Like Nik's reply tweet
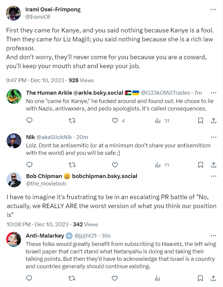The image size is (223, 287). tap(115, 165)
